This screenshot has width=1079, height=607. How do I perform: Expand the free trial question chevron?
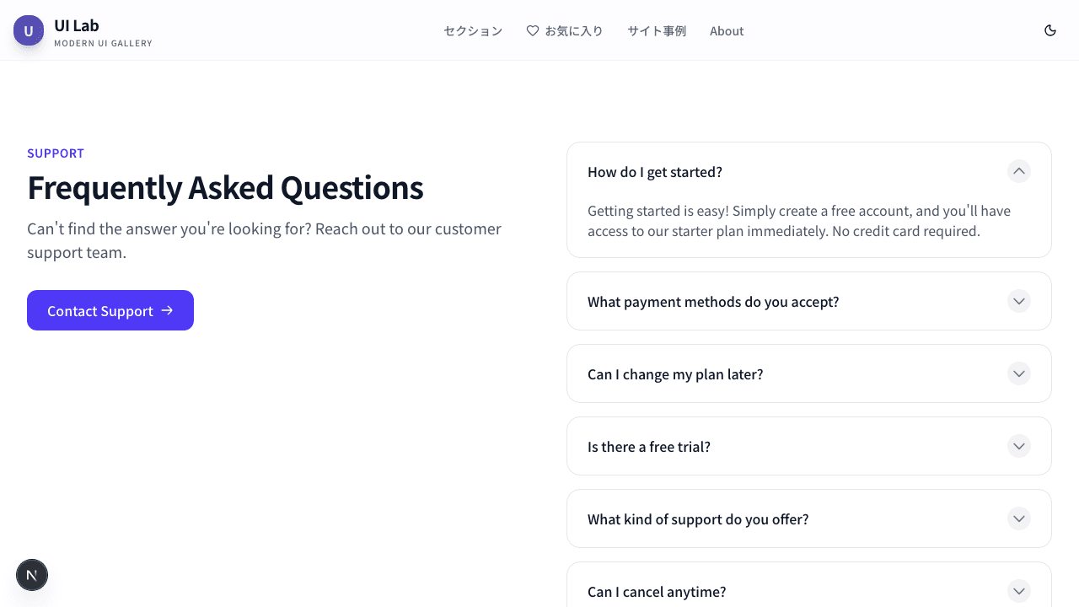click(x=1019, y=446)
